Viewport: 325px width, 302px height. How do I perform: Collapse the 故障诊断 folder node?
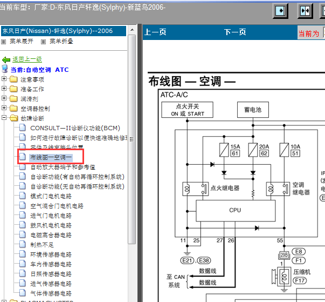(4, 117)
